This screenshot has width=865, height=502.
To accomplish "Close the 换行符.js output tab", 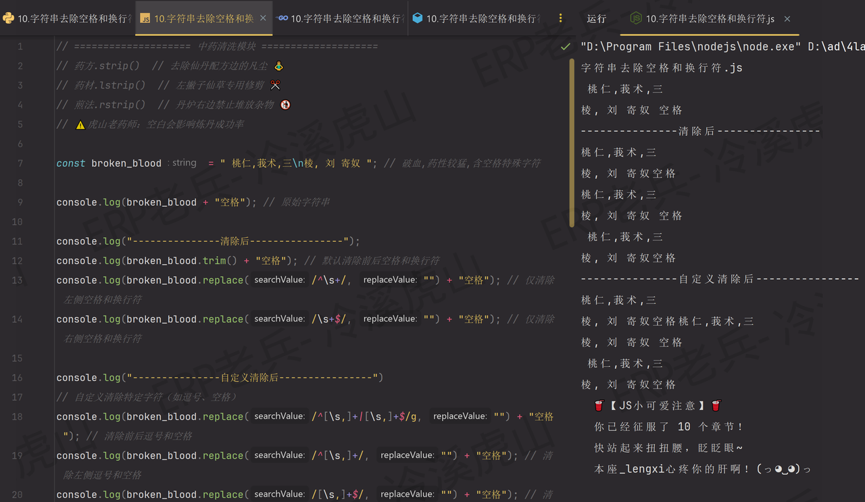I will [x=787, y=19].
